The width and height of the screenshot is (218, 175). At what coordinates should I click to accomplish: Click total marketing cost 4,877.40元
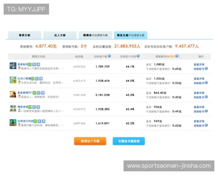[46, 46]
